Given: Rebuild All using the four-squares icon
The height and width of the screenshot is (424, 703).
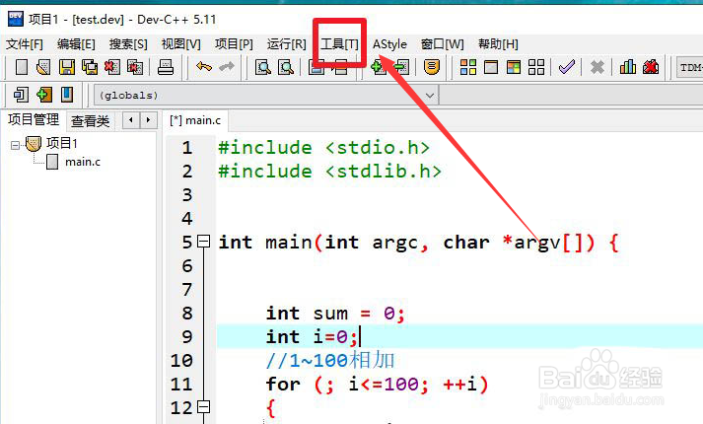Looking at the screenshot, I should coord(536,67).
